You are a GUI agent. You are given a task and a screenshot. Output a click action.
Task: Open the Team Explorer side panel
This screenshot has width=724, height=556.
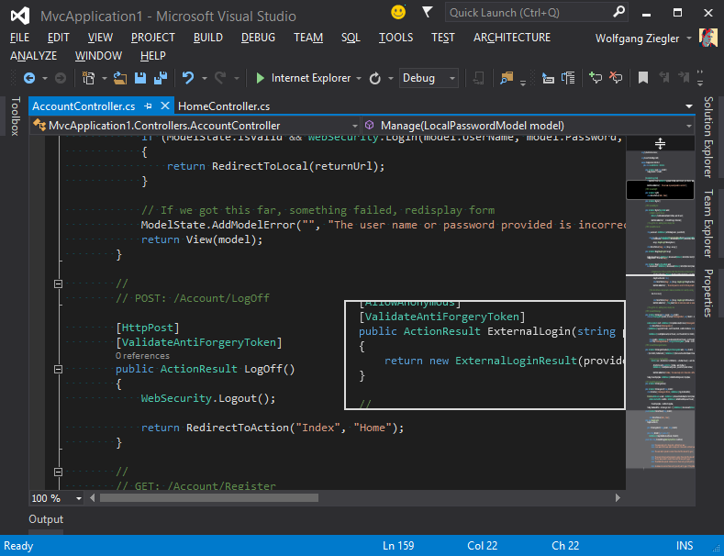pos(708,223)
